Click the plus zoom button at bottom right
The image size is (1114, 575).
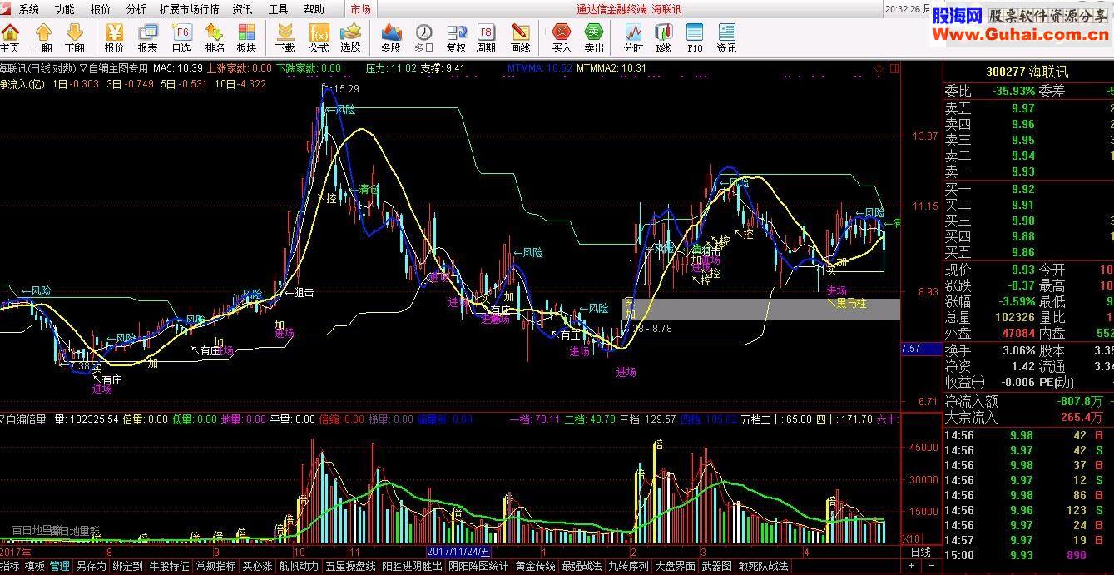pos(912,566)
